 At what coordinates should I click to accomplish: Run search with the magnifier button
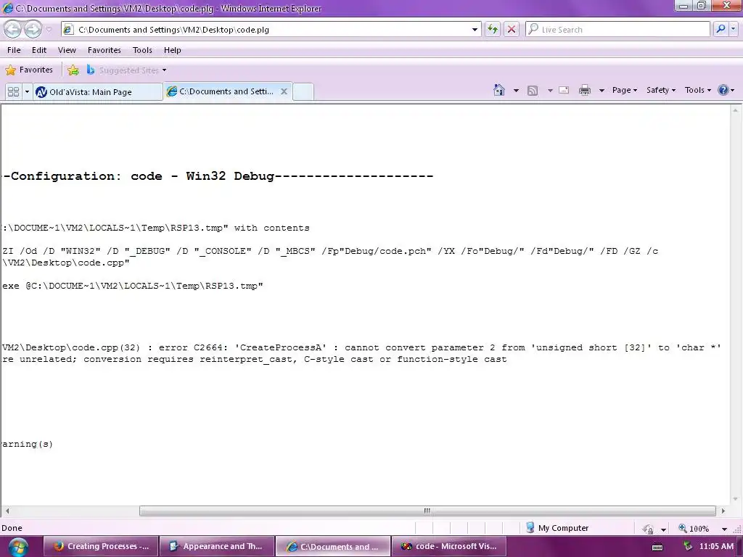[x=721, y=29]
